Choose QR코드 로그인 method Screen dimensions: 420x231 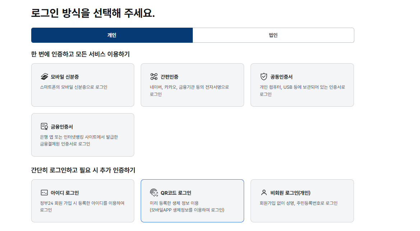[x=192, y=201]
